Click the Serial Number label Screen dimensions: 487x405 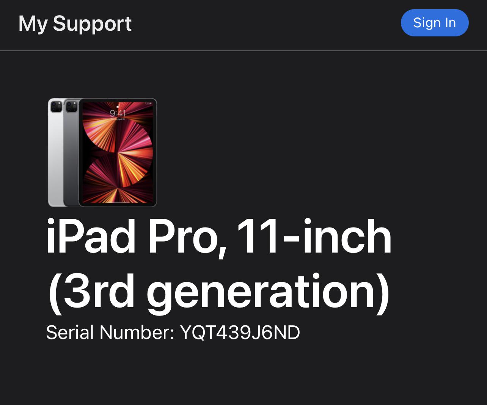[110, 332]
